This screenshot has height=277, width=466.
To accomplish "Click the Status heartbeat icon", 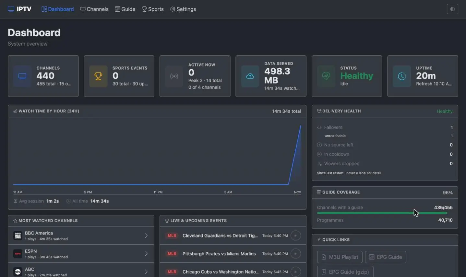I will pyautogui.click(x=326, y=76).
